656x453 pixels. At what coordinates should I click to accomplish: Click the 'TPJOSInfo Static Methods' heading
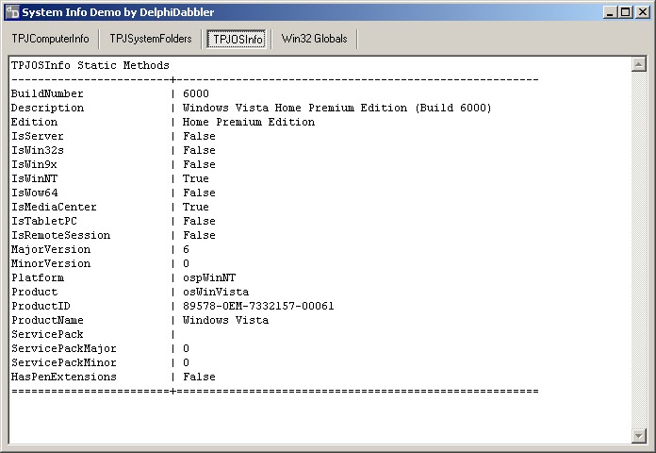coord(90,65)
